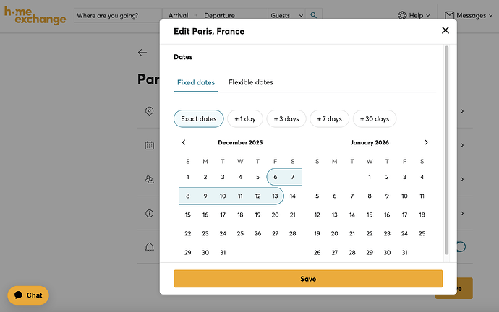Click the Help globe icon
This screenshot has height=312, width=499.
(401, 14)
